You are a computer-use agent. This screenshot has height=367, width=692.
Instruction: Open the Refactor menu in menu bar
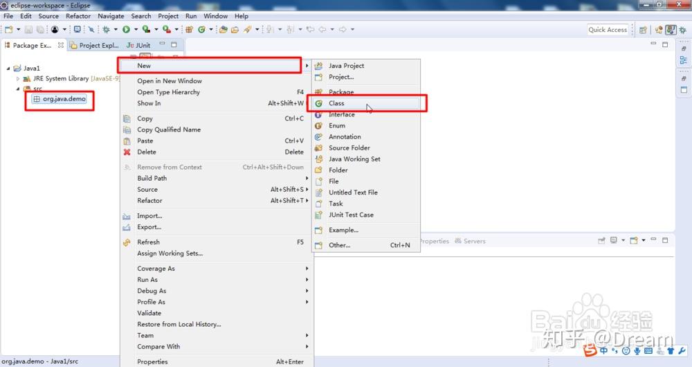[x=78, y=16]
